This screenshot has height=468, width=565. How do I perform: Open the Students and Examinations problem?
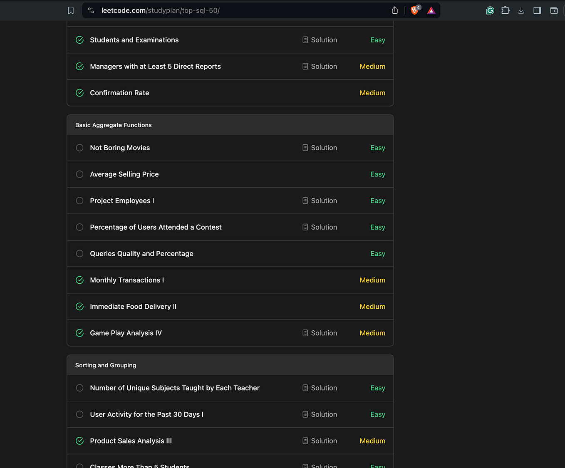coord(134,40)
